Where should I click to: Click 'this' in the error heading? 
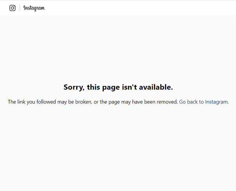[93, 87]
